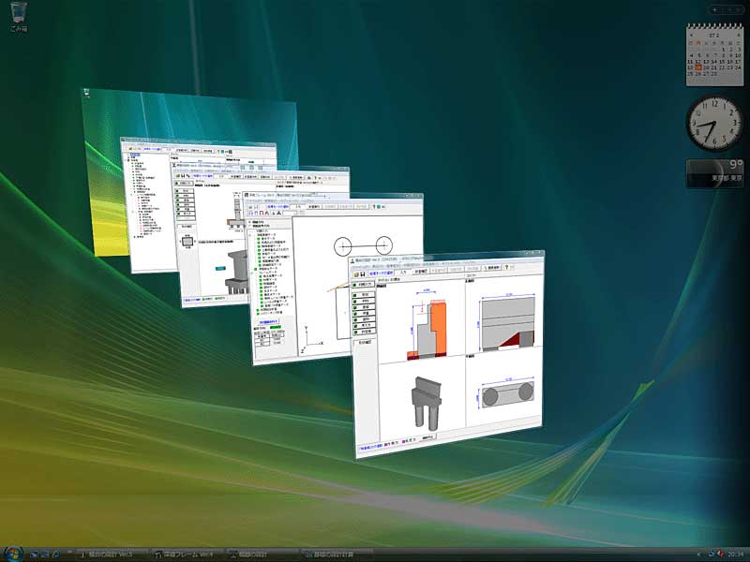Click the gray 3D pier model in front window
Image resolution: width=750 pixels, height=562 pixels.
coord(426,402)
